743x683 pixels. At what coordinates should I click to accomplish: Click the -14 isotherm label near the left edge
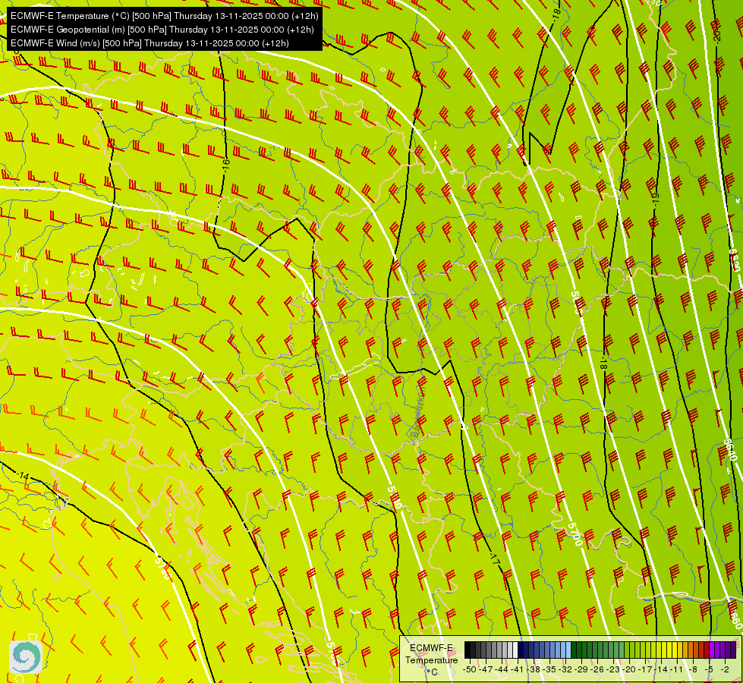[22, 475]
